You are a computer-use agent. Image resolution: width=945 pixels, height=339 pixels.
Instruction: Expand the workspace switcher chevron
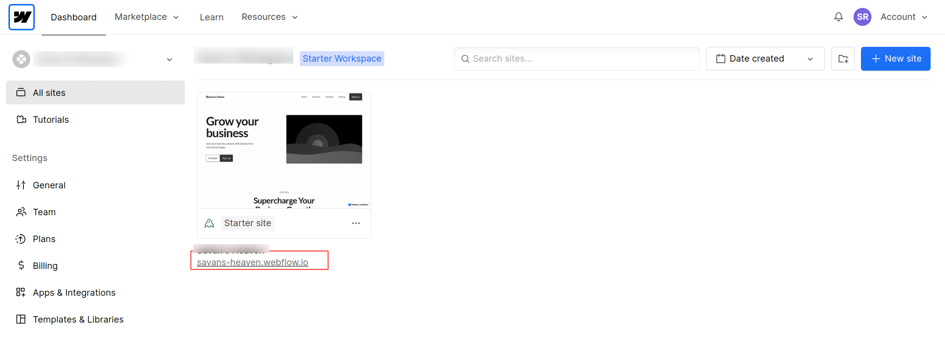point(169,59)
